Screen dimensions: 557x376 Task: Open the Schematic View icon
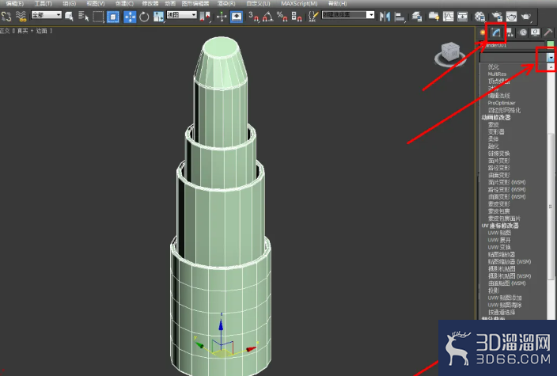(463, 17)
